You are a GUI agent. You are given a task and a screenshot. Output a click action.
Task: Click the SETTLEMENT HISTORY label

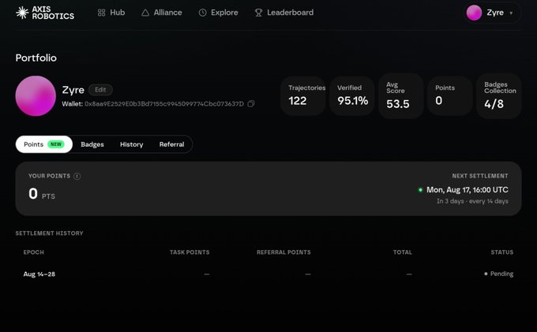(x=49, y=233)
